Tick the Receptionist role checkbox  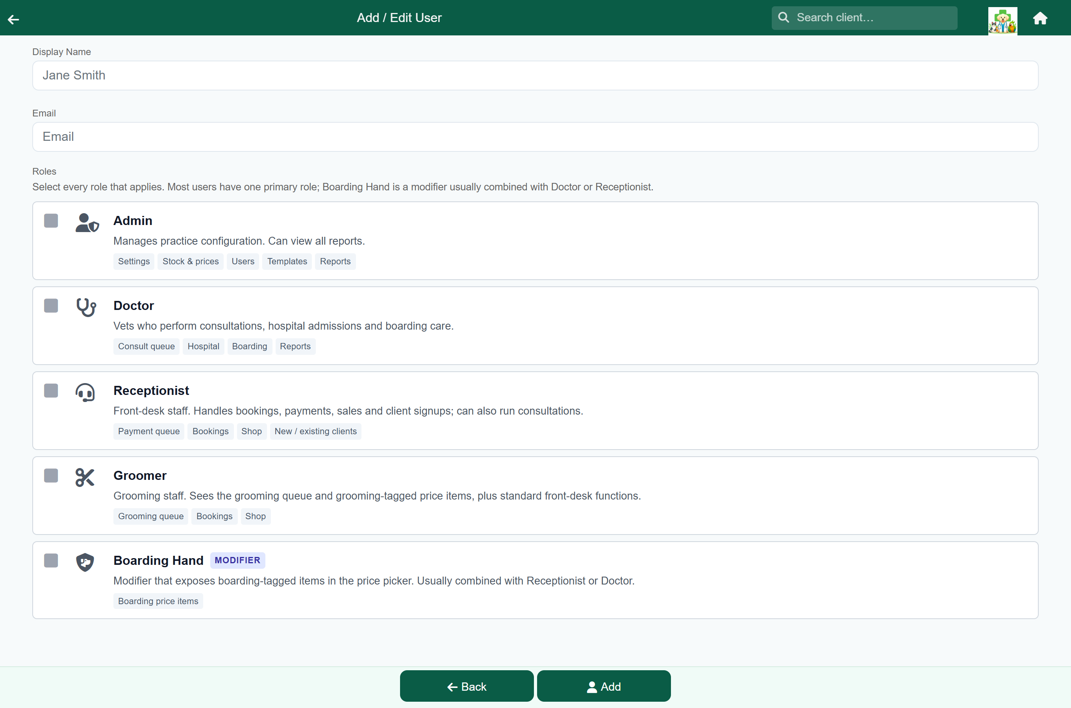(51, 391)
